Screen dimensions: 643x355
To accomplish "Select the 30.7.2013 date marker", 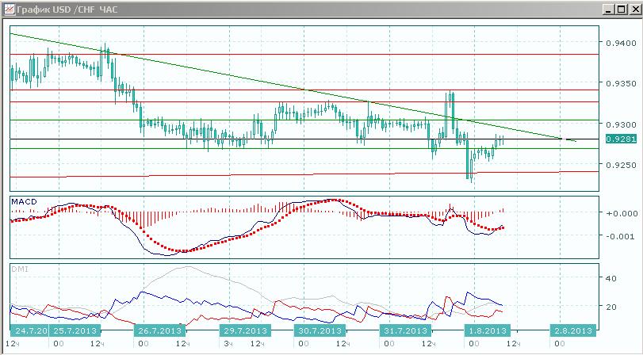I will 320,330.
